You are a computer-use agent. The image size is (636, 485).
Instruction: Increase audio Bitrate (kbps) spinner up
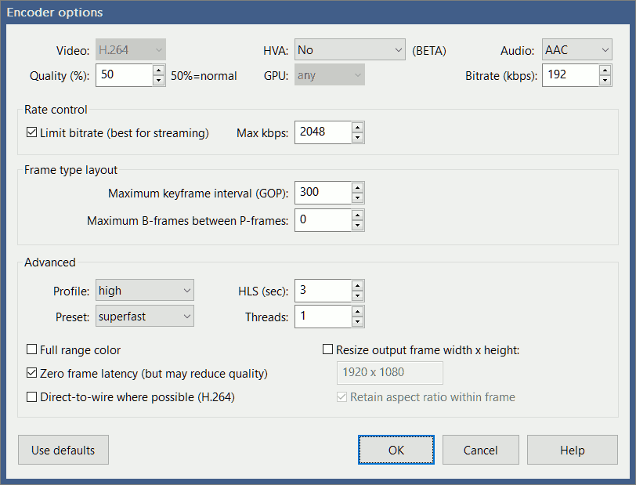click(x=605, y=71)
